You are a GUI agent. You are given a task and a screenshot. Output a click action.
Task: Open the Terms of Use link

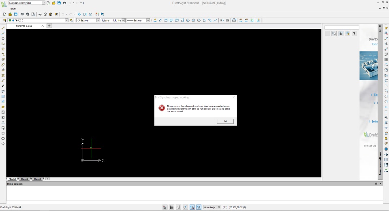370,146
